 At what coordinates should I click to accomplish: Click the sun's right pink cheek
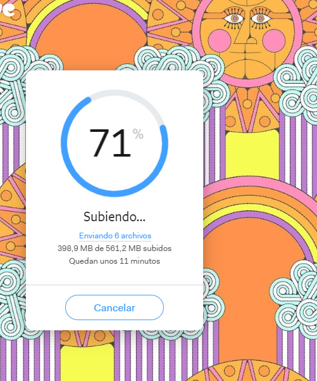[273, 40]
